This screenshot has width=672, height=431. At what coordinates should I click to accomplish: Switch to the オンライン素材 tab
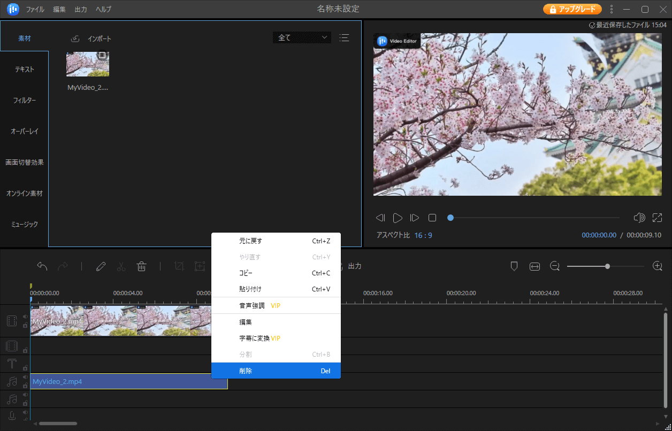click(x=25, y=194)
